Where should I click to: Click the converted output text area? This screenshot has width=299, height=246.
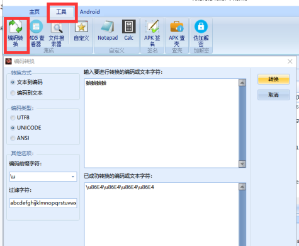pos(162,214)
